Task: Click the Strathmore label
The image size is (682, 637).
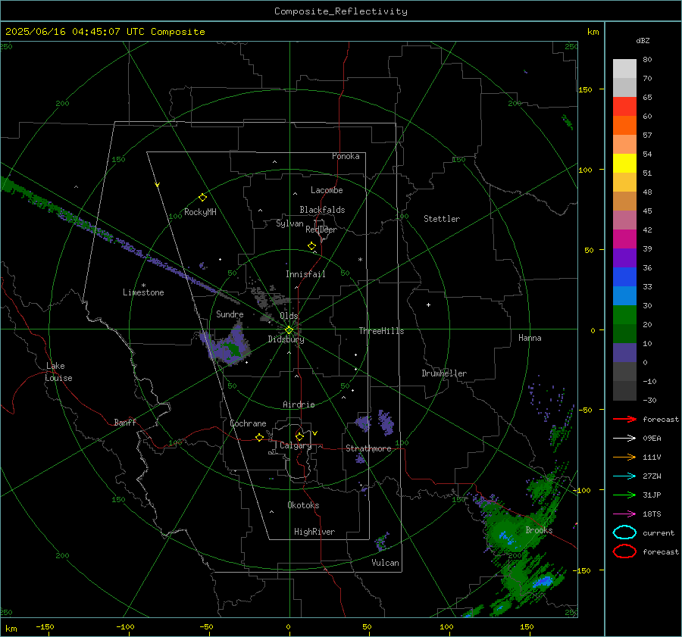Action: [x=368, y=448]
